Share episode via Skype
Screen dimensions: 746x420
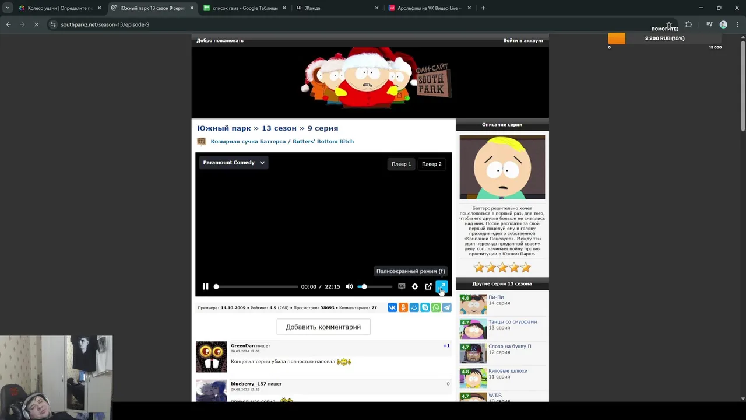point(425,307)
